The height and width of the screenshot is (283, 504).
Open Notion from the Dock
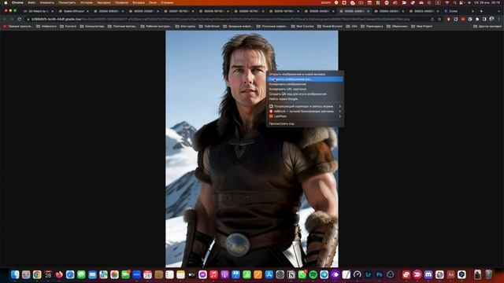(x=291, y=274)
